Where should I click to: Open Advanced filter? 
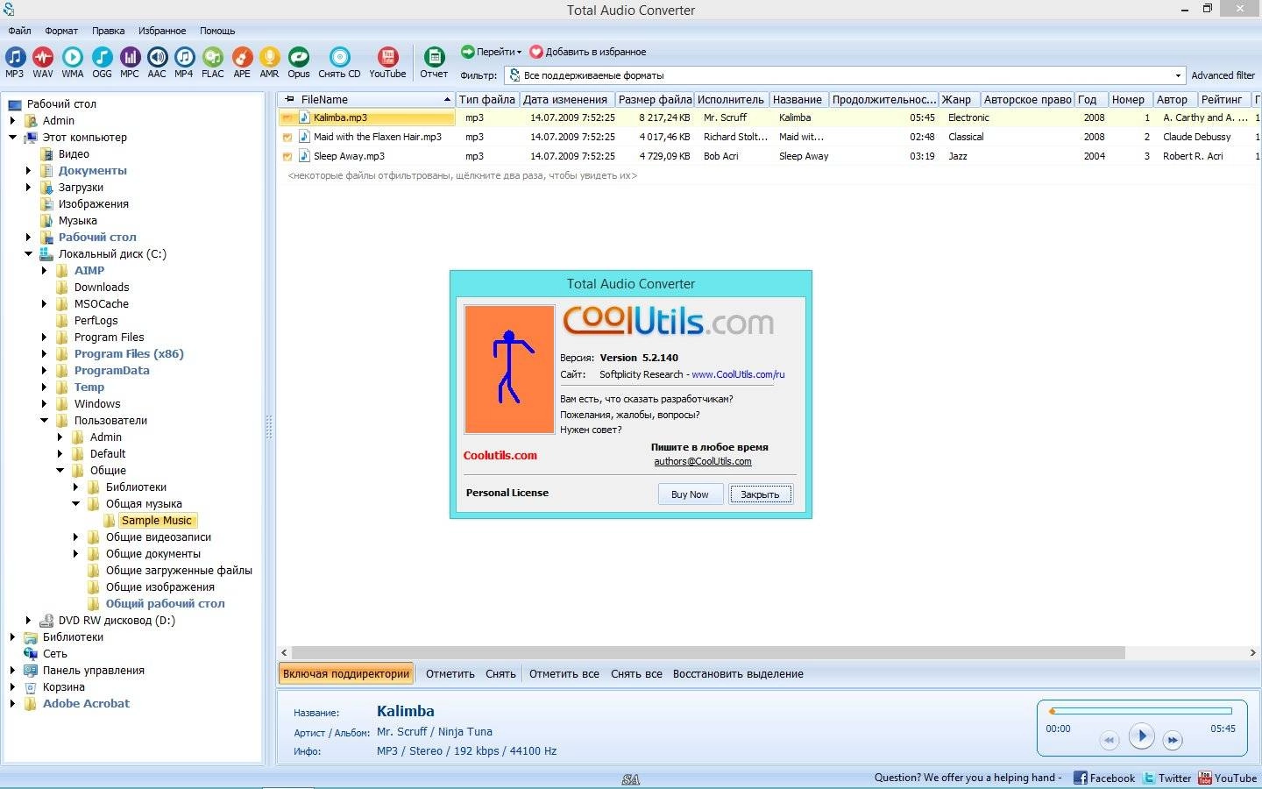pyautogui.click(x=1223, y=75)
